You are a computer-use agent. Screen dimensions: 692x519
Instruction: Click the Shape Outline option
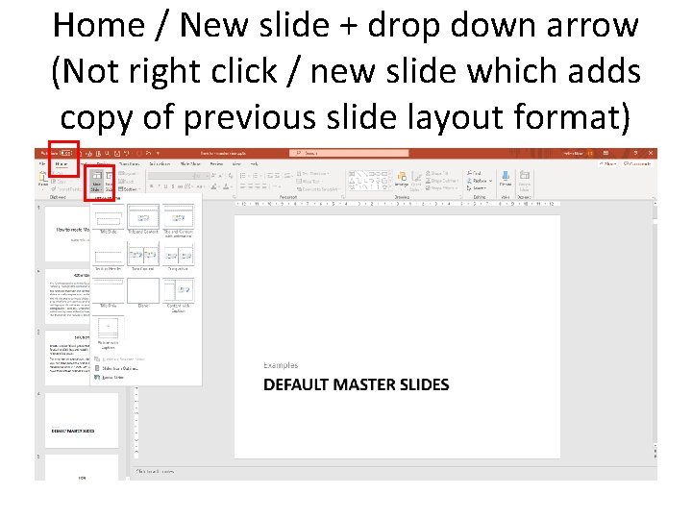click(x=442, y=181)
